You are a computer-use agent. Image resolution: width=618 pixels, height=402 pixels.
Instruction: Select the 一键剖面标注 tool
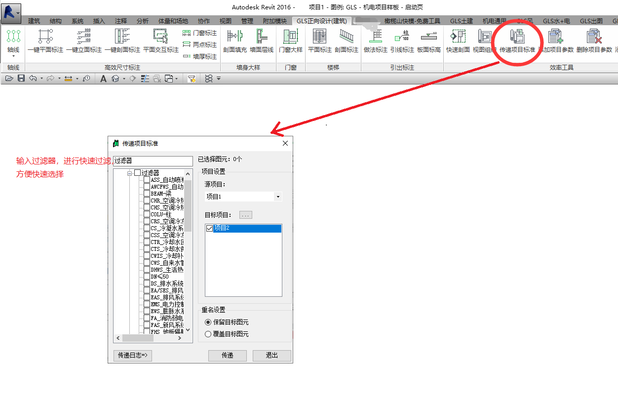click(122, 41)
